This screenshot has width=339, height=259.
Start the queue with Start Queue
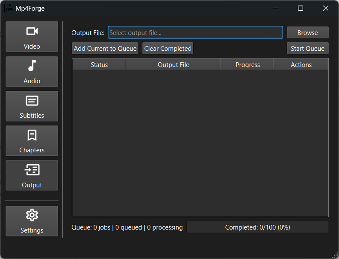[307, 49]
